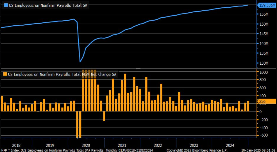Click the 2019 year label on the time axis
The height and width of the screenshot is (152, 277).
[50, 146]
